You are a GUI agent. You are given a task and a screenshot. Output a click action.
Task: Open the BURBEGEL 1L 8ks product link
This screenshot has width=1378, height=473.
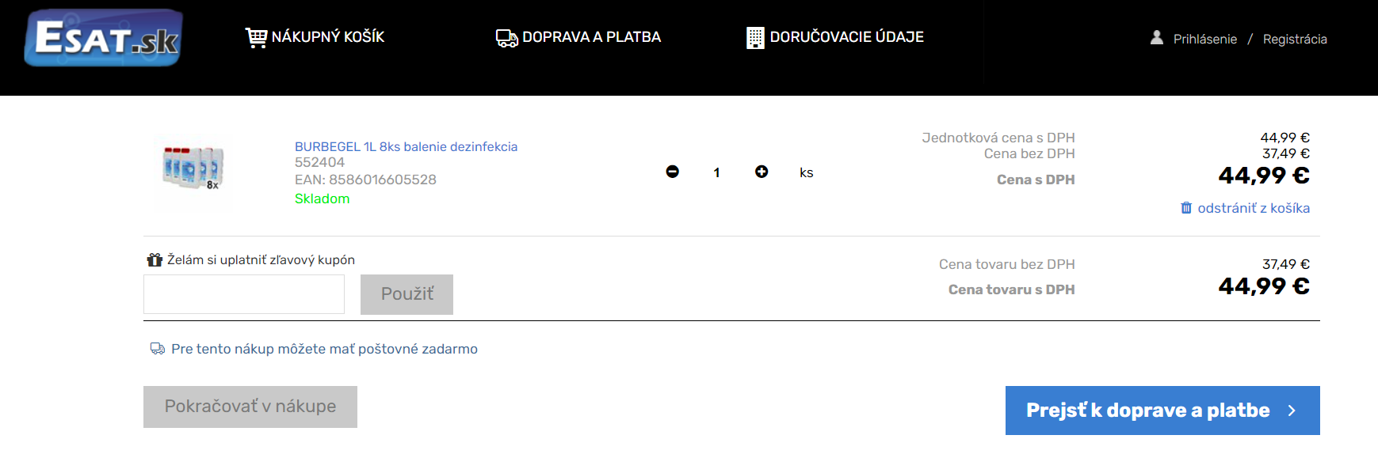pyautogui.click(x=406, y=146)
